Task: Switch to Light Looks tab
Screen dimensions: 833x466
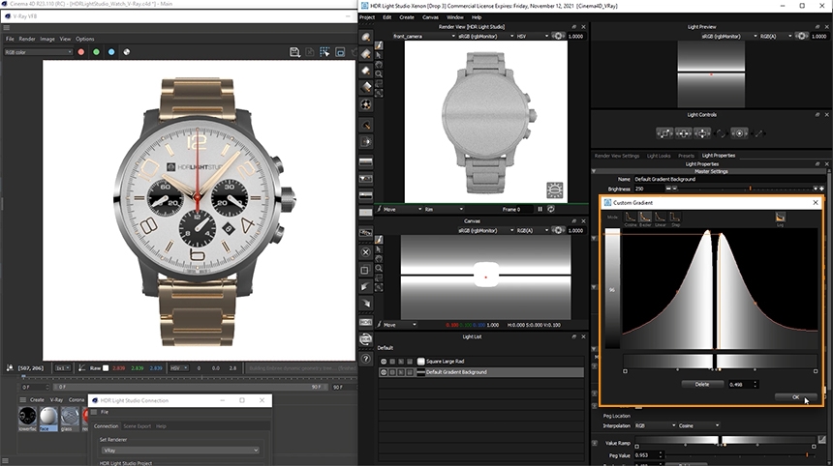Action: [659, 156]
